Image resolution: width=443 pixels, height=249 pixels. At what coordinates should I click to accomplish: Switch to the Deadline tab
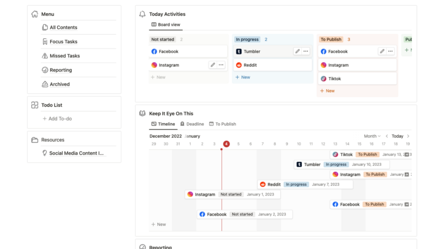[x=192, y=124]
